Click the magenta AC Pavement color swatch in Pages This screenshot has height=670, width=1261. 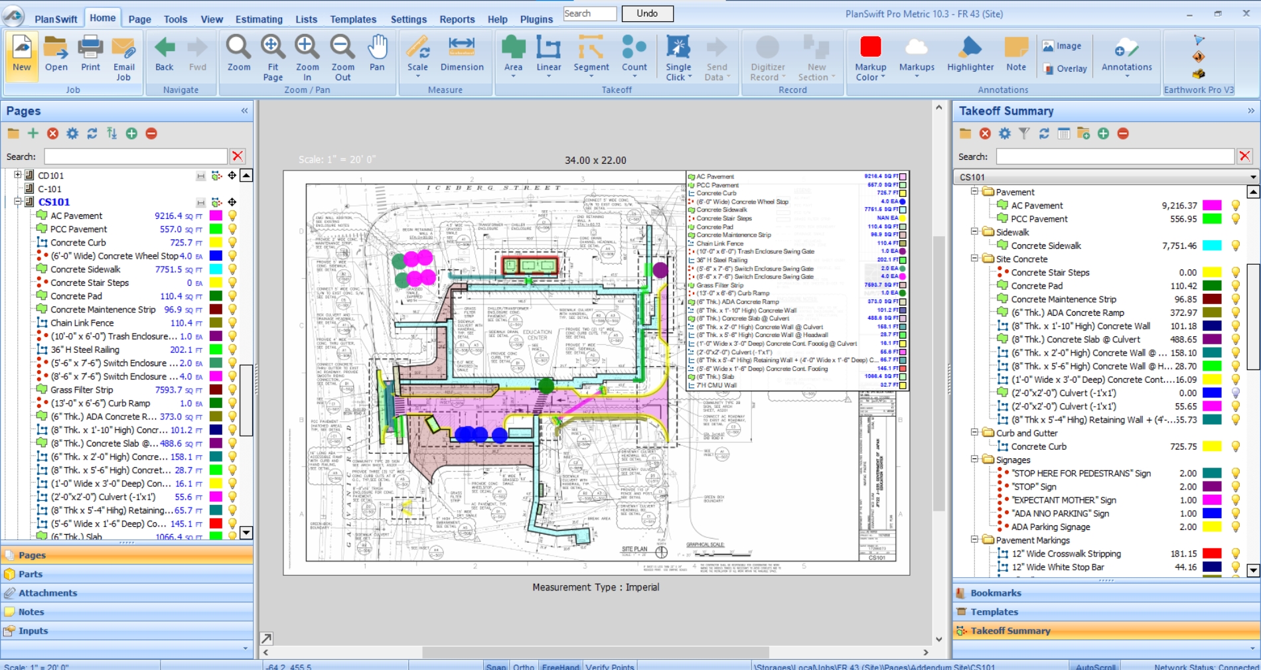tap(216, 216)
